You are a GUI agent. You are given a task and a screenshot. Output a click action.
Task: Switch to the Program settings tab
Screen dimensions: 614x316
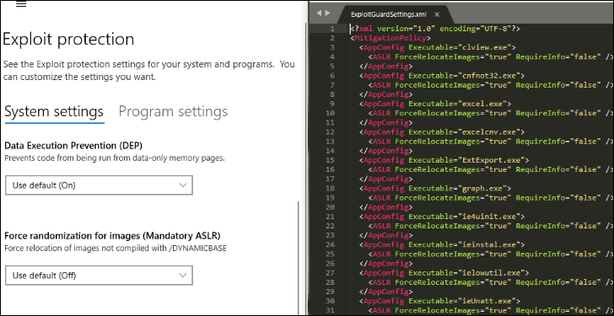tap(173, 111)
